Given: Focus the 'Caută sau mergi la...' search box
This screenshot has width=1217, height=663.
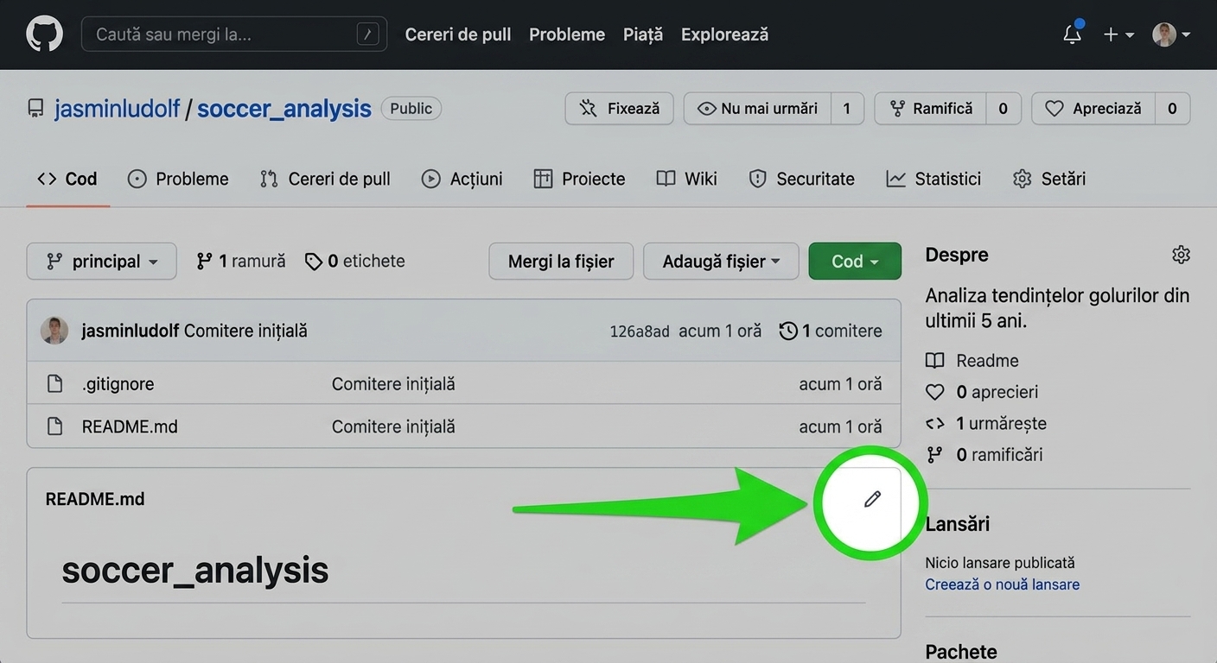Looking at the screenshot, I should point(234,35).
